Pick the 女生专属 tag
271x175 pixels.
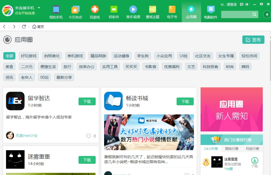coord(226,56)
